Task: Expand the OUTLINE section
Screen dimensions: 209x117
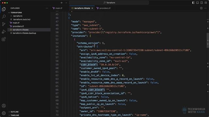Action: 14,112
